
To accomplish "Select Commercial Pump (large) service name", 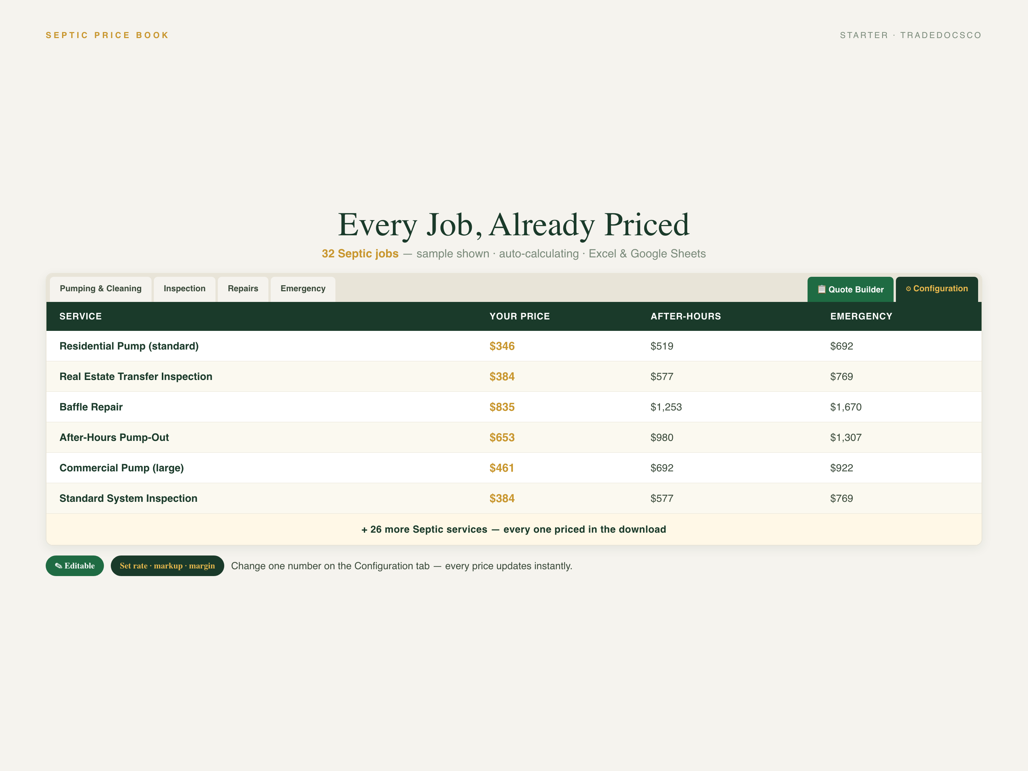I will pyautogui.click(x=122, y=468).
